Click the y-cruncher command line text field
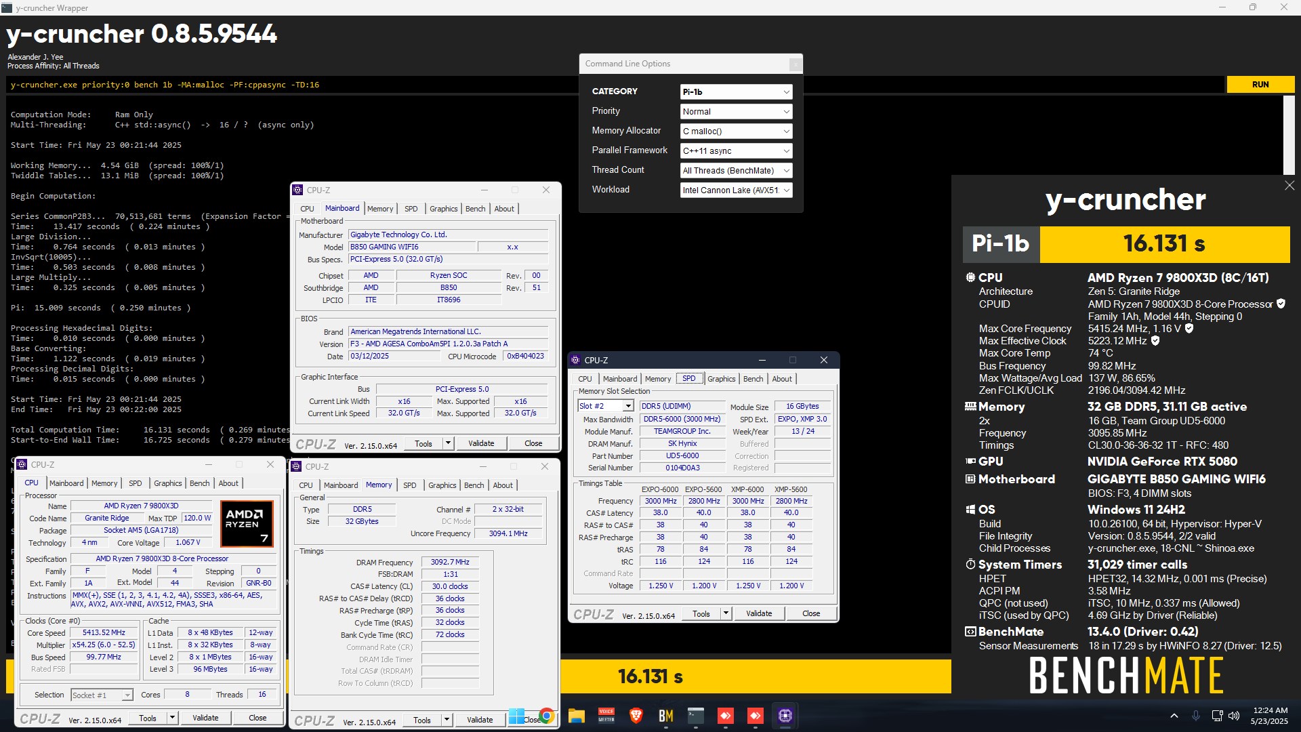Screen dimensions: 1301x732 coord(615,85)
